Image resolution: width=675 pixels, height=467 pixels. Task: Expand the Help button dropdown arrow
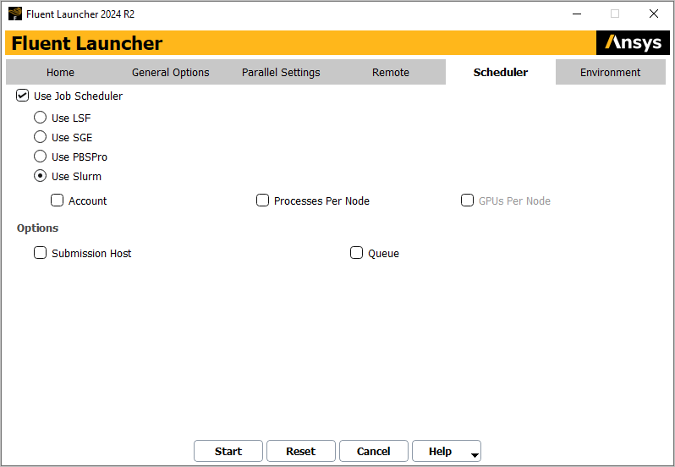475,455
